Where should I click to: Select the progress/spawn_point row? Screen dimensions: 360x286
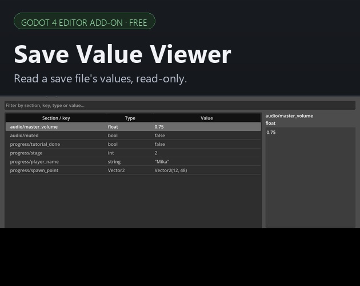pos(133,170)
